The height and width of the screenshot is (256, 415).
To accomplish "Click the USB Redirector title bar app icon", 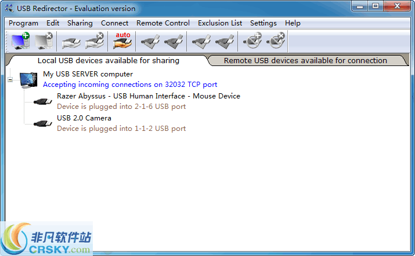I will click(9, 8).
